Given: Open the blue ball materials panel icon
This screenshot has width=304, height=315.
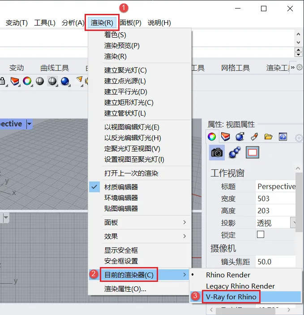Looking at the screenshot, I should pos(240,137).
